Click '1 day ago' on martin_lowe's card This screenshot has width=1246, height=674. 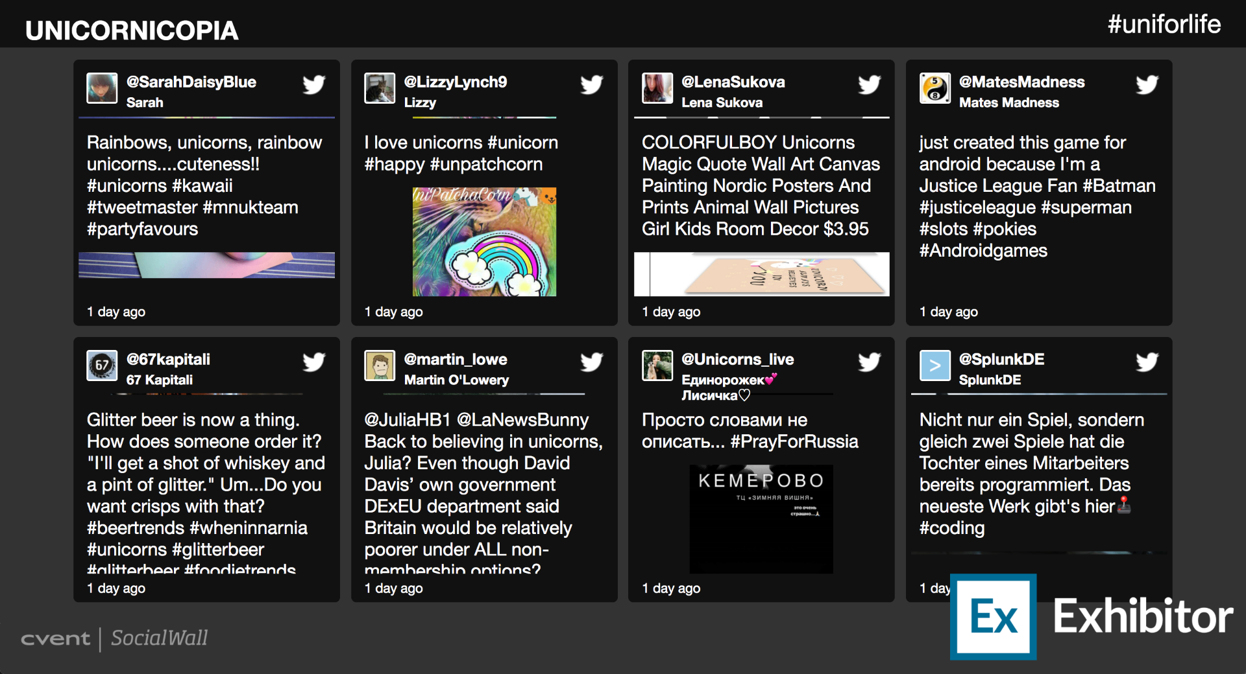coord(393,588)
